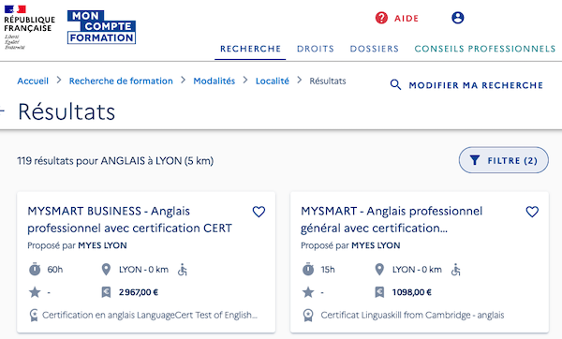Open the CONSEILS PROFESSIONNELS tab
The height and width of the screenshot is (339, 562).
[x=485, y=49]
